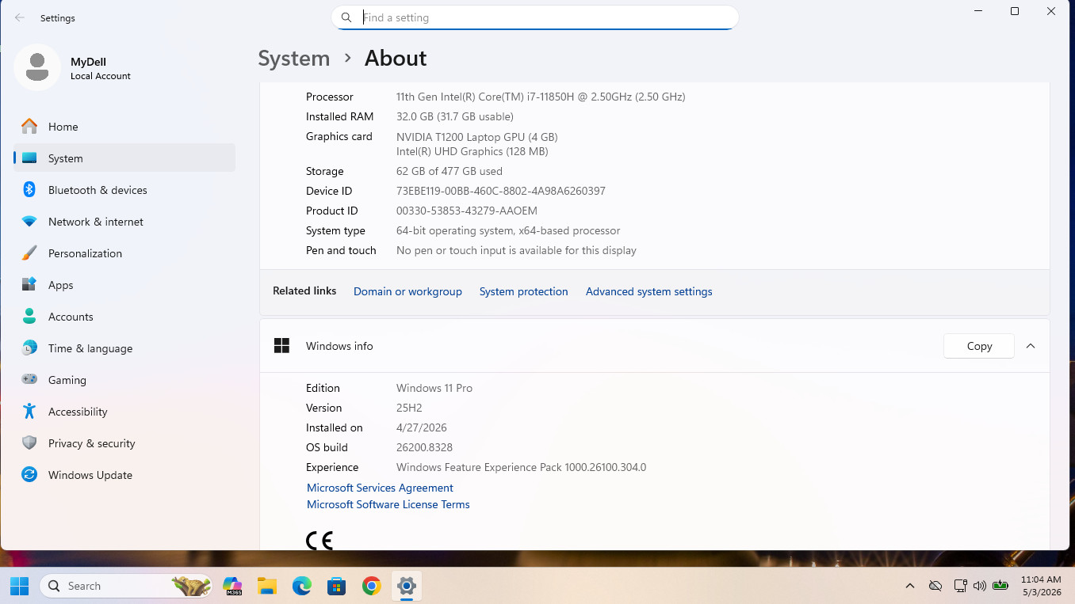Collapse the Windows info section

click(1031, 346)
